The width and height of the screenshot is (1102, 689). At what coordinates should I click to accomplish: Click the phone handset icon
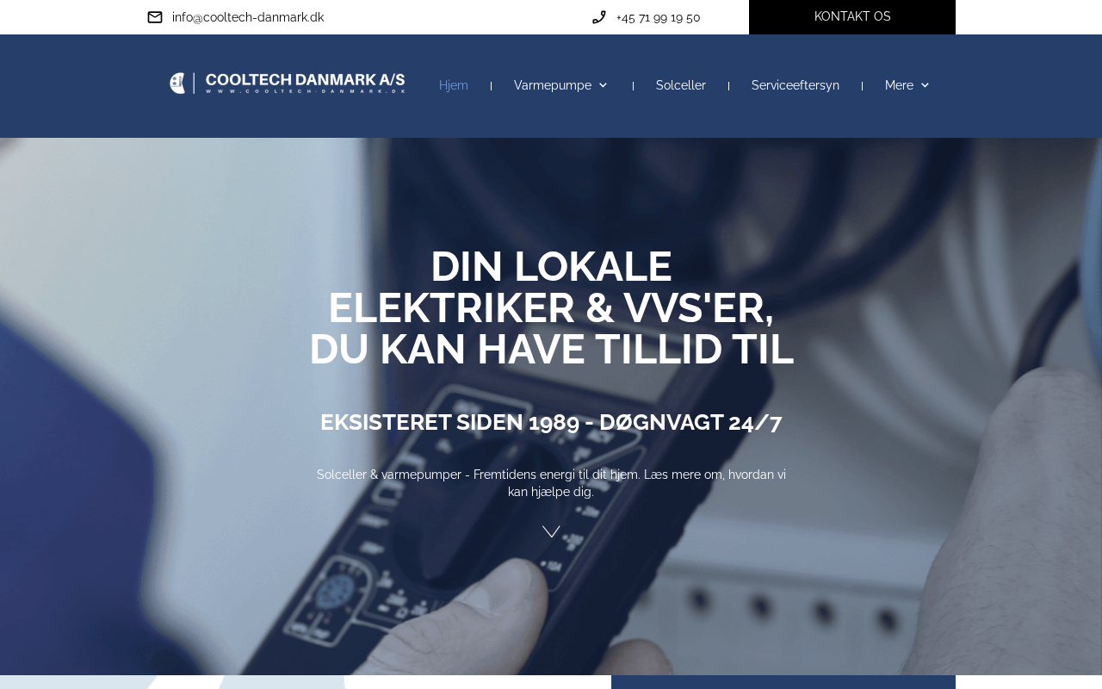point(599,17)
